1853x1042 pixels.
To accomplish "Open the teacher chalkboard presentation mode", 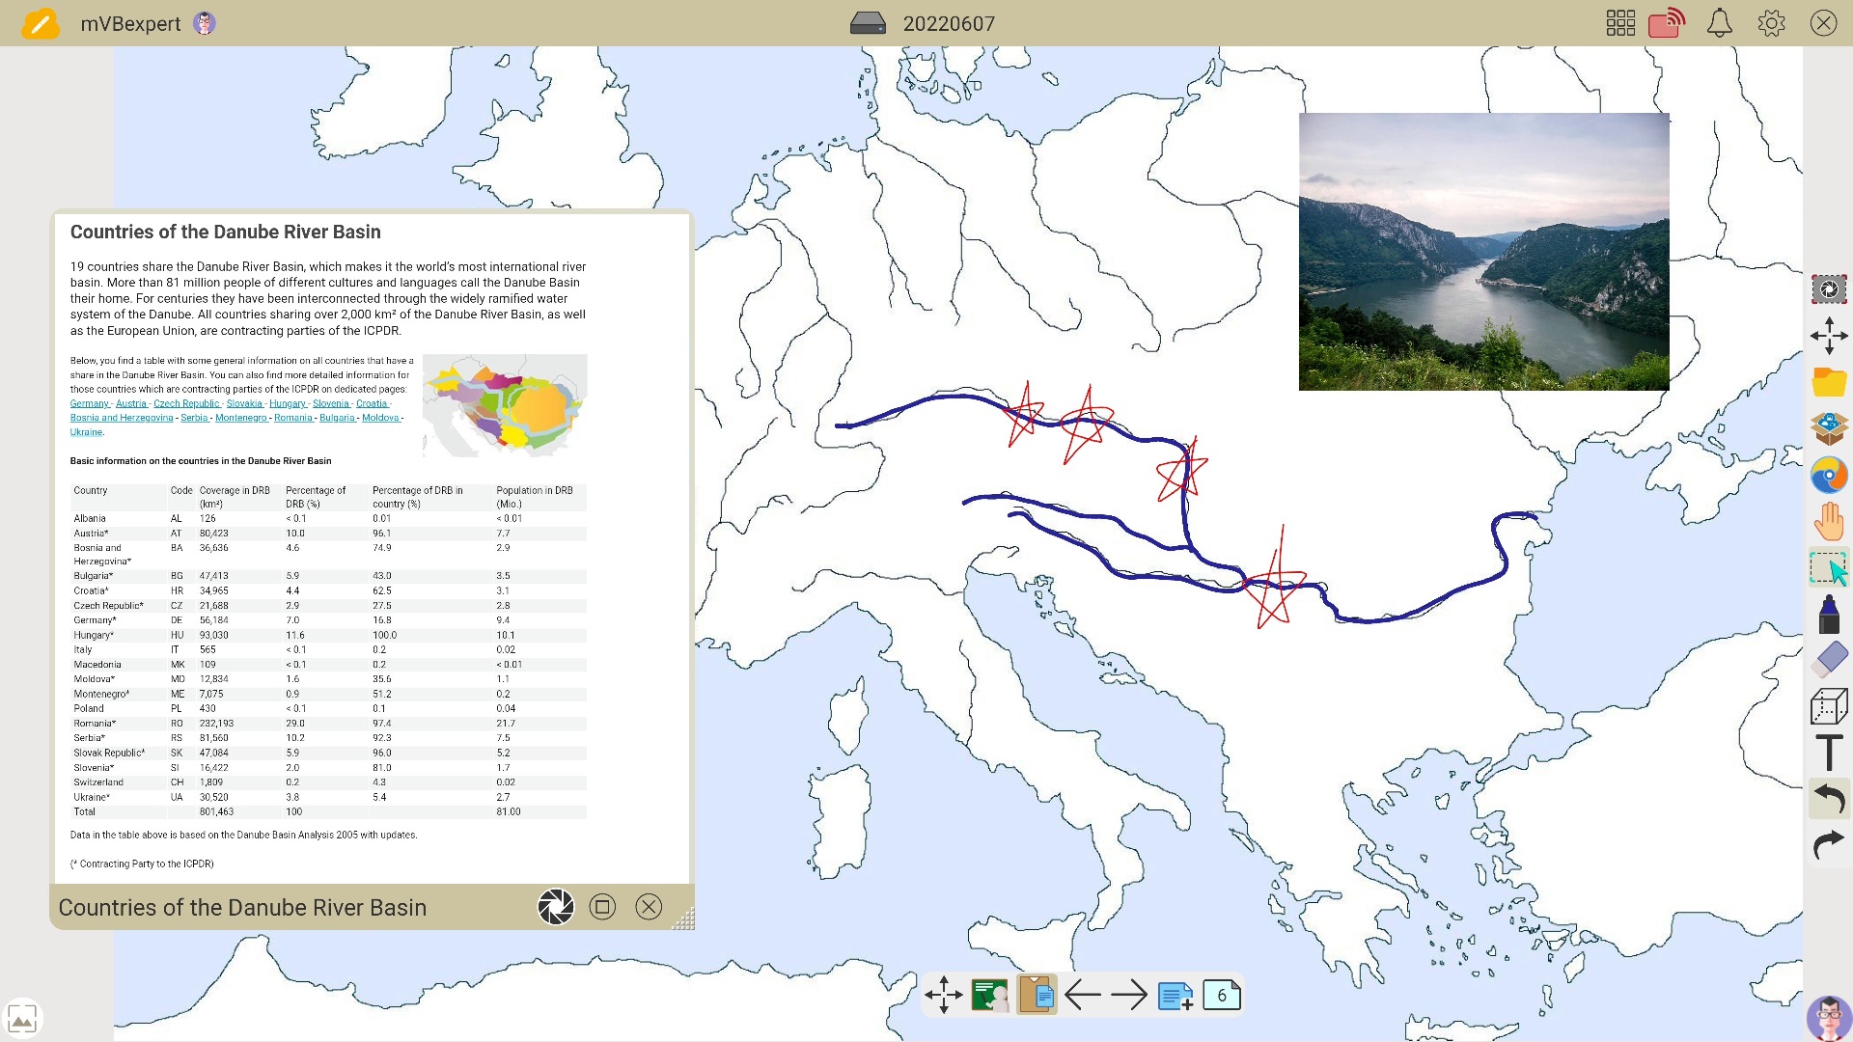I will coord(989,995).
